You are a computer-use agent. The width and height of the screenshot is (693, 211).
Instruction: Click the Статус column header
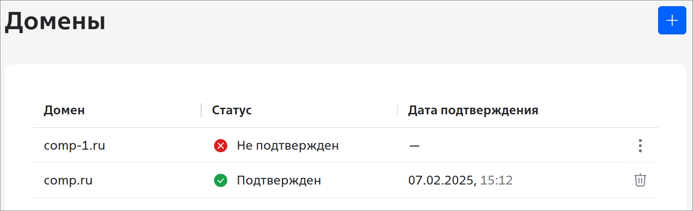pos(232,110)
